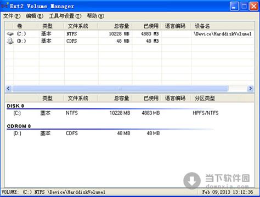Click the status bar VOLUME info text

pos(53,192)
